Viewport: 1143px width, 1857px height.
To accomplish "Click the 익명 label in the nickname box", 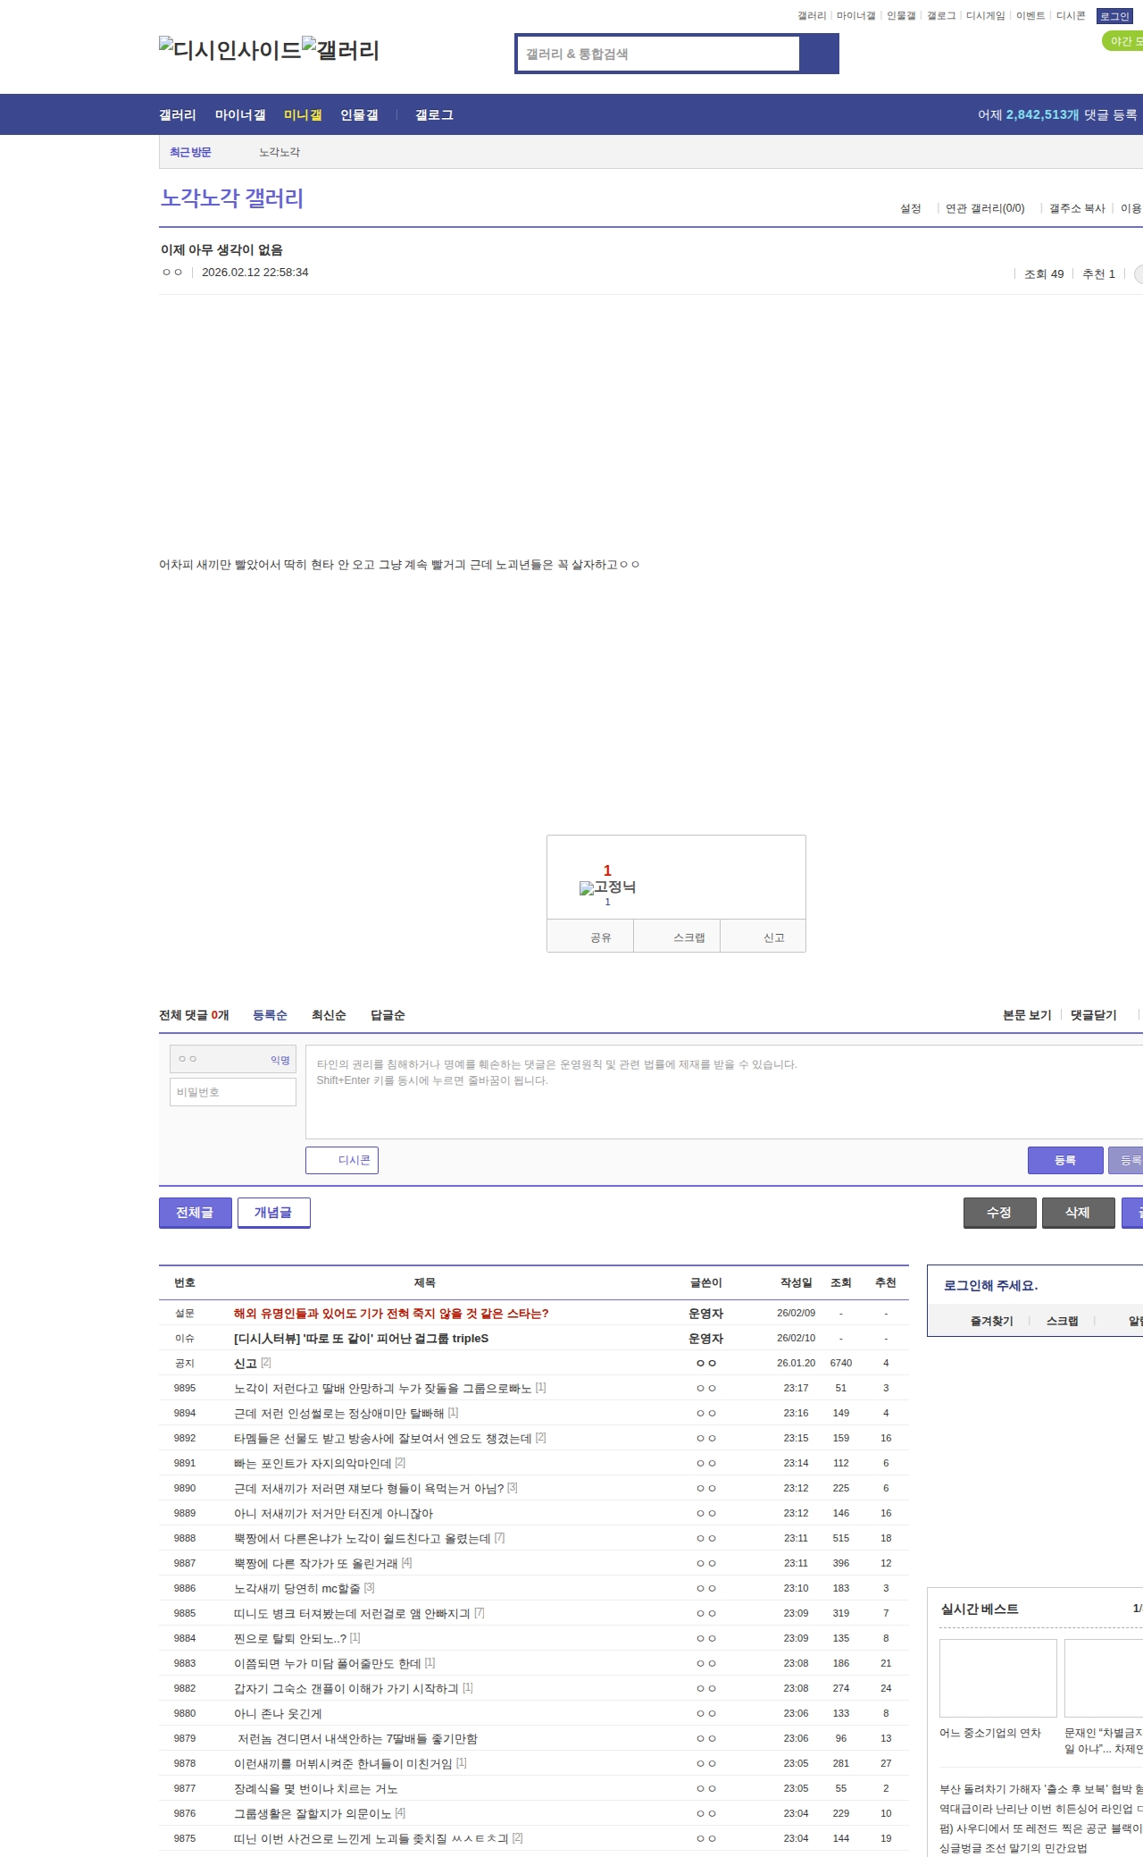I will 280,1060.
